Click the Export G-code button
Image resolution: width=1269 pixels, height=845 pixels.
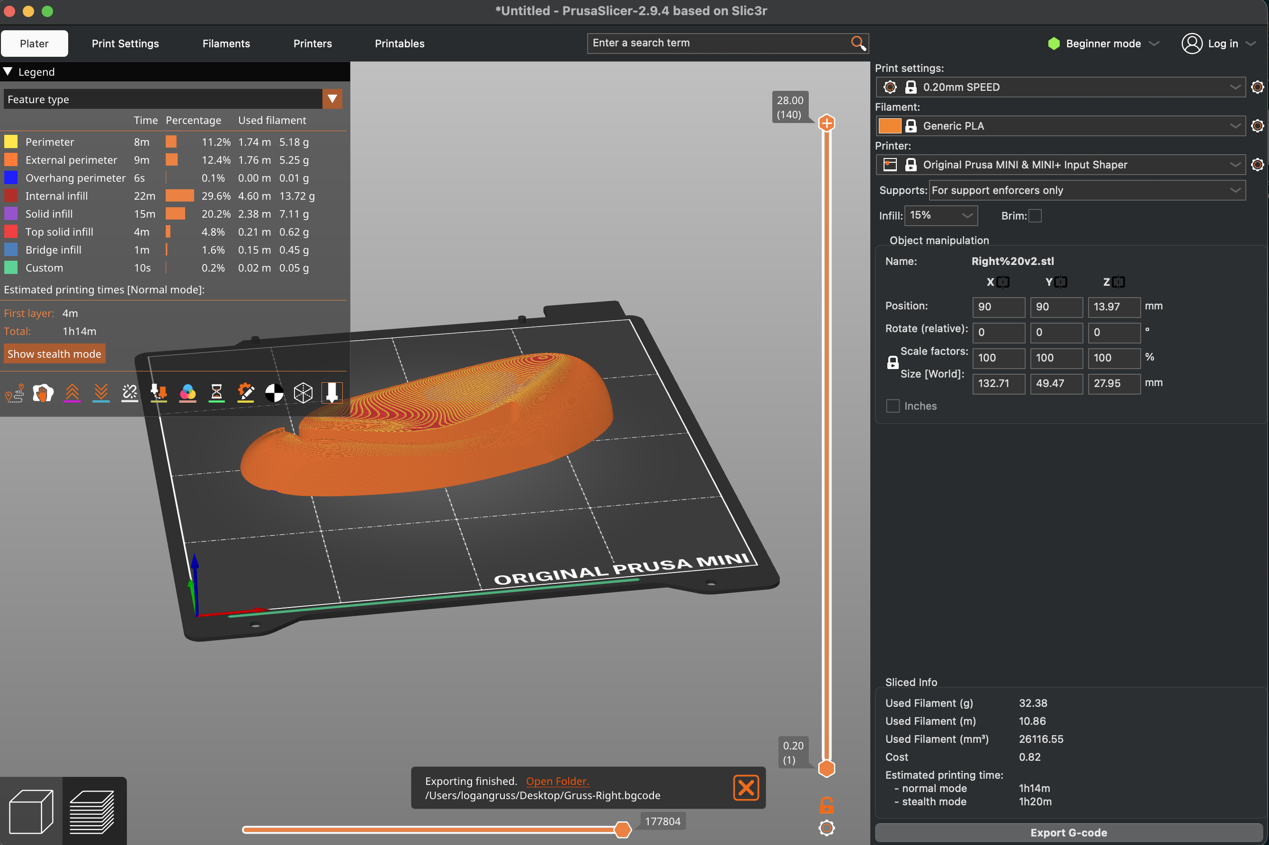click(x=1068, y=832)
